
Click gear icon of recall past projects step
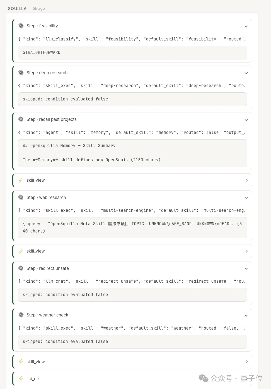pyautogui.click(x=21, y=119)
